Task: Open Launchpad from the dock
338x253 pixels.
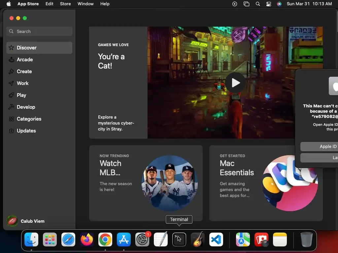Action: click(x=50, y=239)
